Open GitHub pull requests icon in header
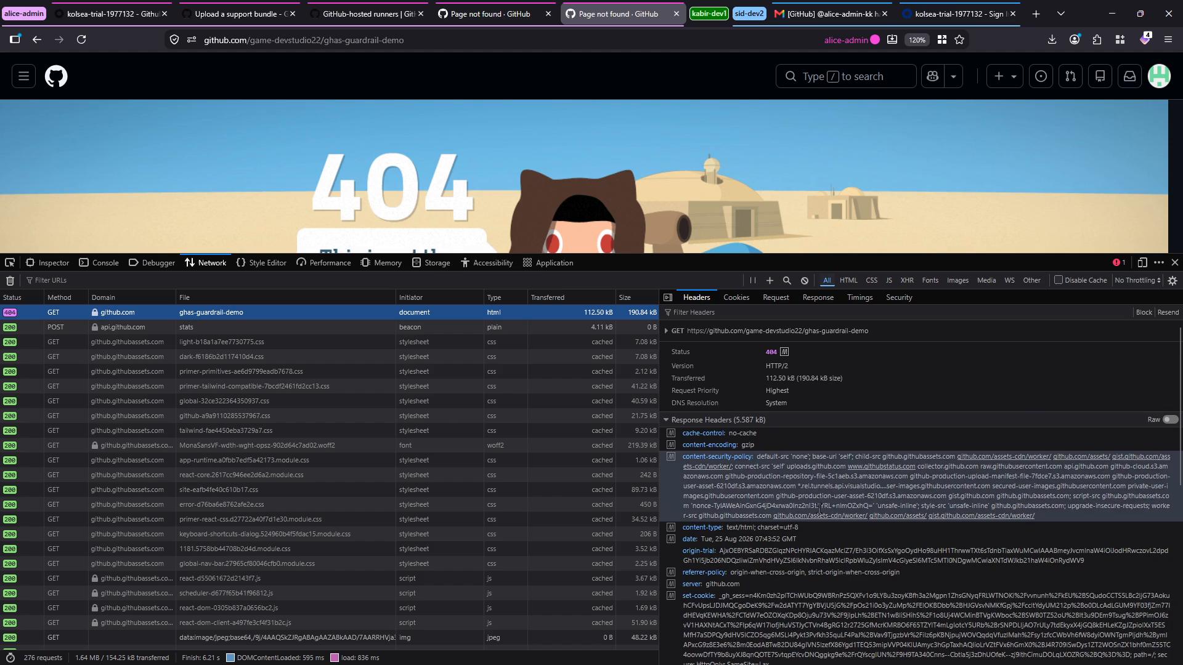The height and width of the screenshot is (665, 1183). click(1071, 76)
